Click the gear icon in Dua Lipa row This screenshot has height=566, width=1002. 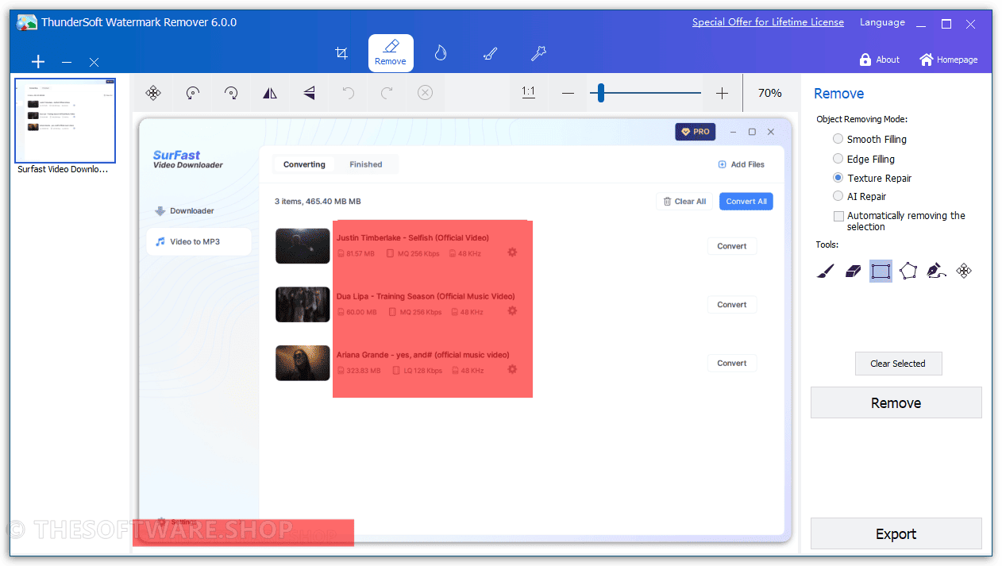(512, 311)
